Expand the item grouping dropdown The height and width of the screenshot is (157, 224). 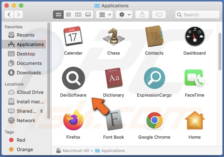pyautogui.click(x=104, y=15)
